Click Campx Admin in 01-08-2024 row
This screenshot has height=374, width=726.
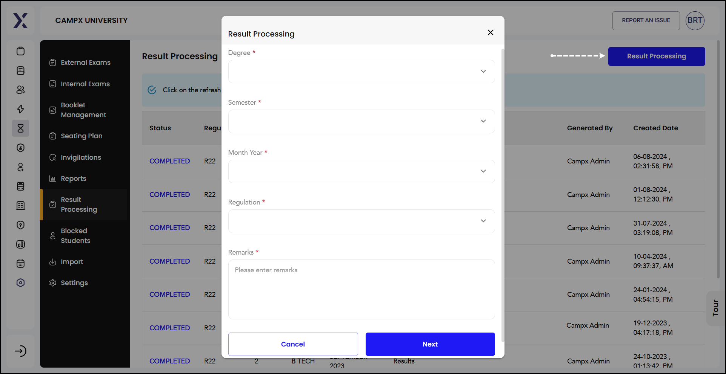click(x=588, y=195)
